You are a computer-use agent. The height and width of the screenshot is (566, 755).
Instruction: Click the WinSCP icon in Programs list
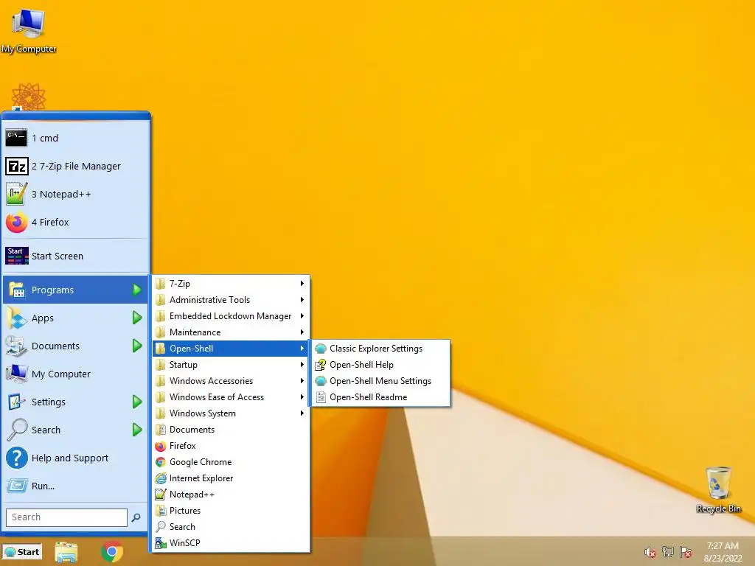(x=160, y=543)
